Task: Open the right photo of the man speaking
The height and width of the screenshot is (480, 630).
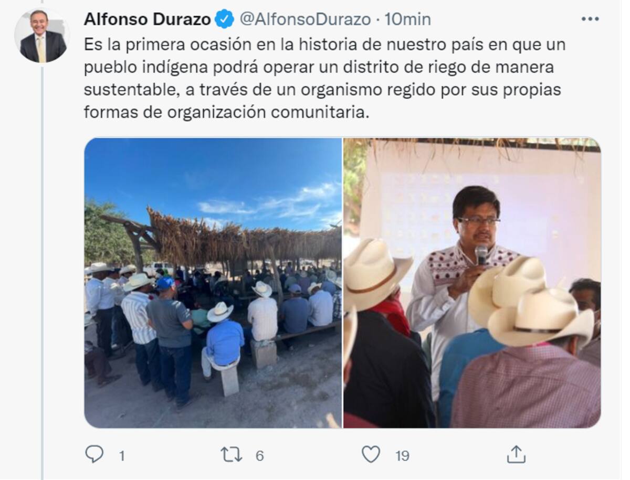Action: (x=472, y=283)
